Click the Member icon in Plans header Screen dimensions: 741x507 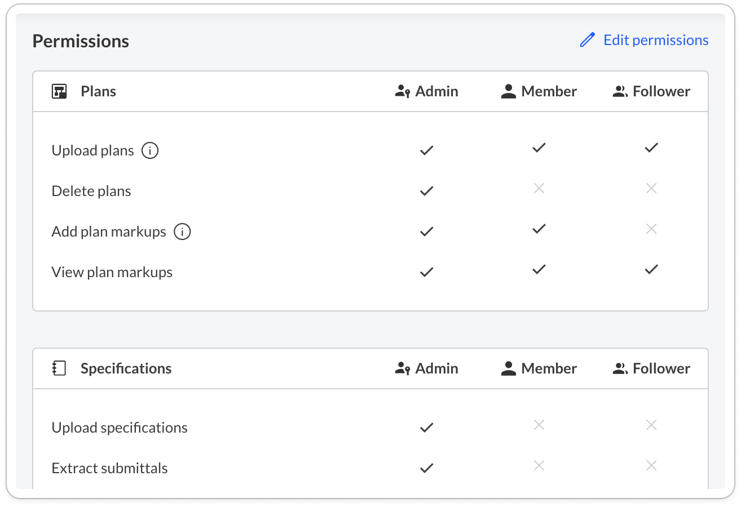[509, 91]
